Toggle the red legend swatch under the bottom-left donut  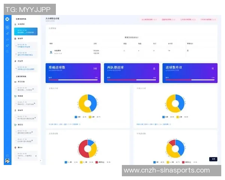[x=97, y=162]
